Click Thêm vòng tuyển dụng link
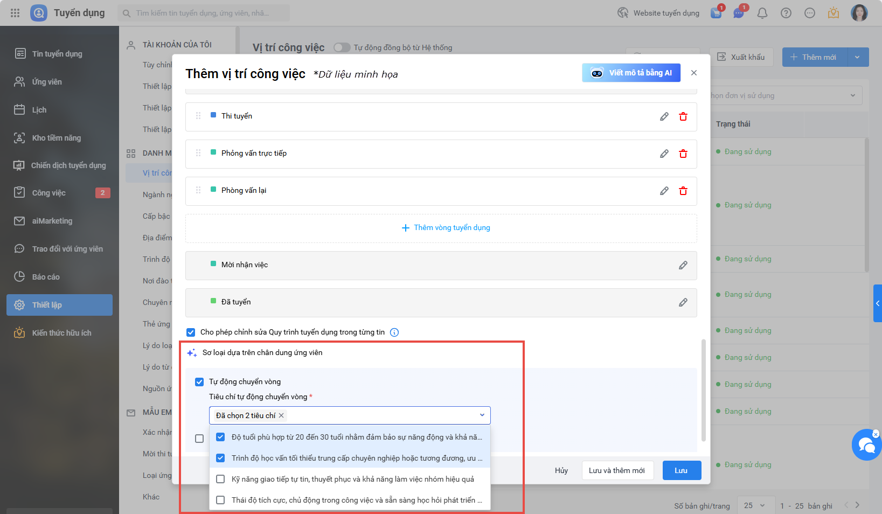 (446, 228)
